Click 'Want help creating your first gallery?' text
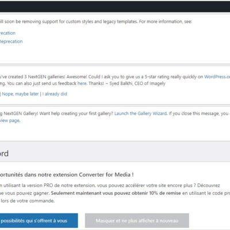Image resolution: width=230 pixels, height=230 pixels. point(76,113)
